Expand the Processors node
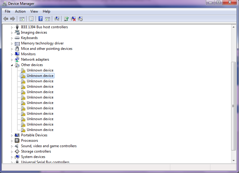The image size is (239, 173). point(12,141)
